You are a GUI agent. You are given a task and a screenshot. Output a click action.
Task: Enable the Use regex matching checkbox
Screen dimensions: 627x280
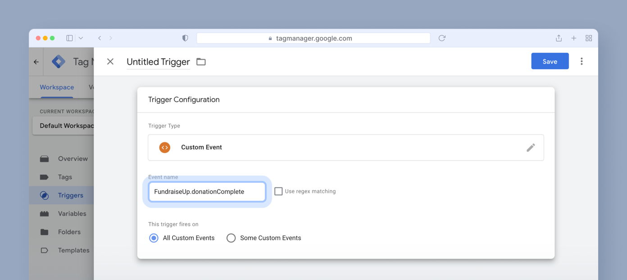click(x=278, y=191)
